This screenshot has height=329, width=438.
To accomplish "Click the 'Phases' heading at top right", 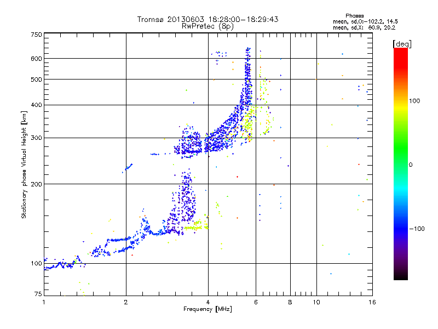I will coord(354,16).
